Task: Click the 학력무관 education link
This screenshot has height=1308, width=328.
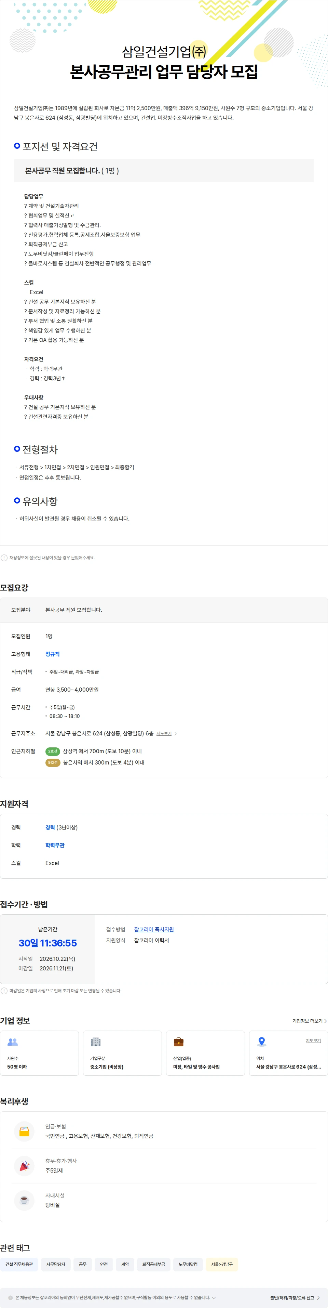Action: point(55,845)
